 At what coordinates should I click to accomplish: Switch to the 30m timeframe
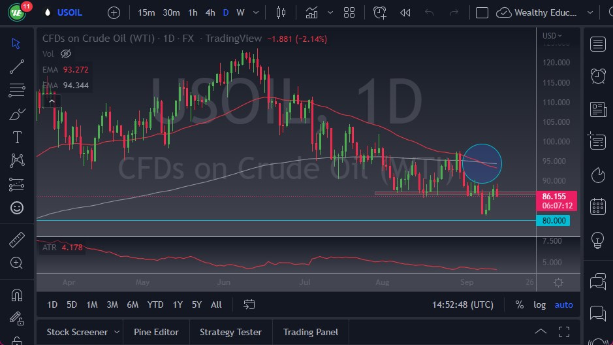(x=171, y=12)
